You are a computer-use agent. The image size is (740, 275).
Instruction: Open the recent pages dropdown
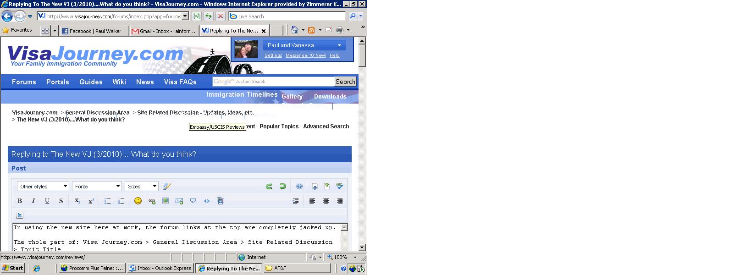(30, 16)
